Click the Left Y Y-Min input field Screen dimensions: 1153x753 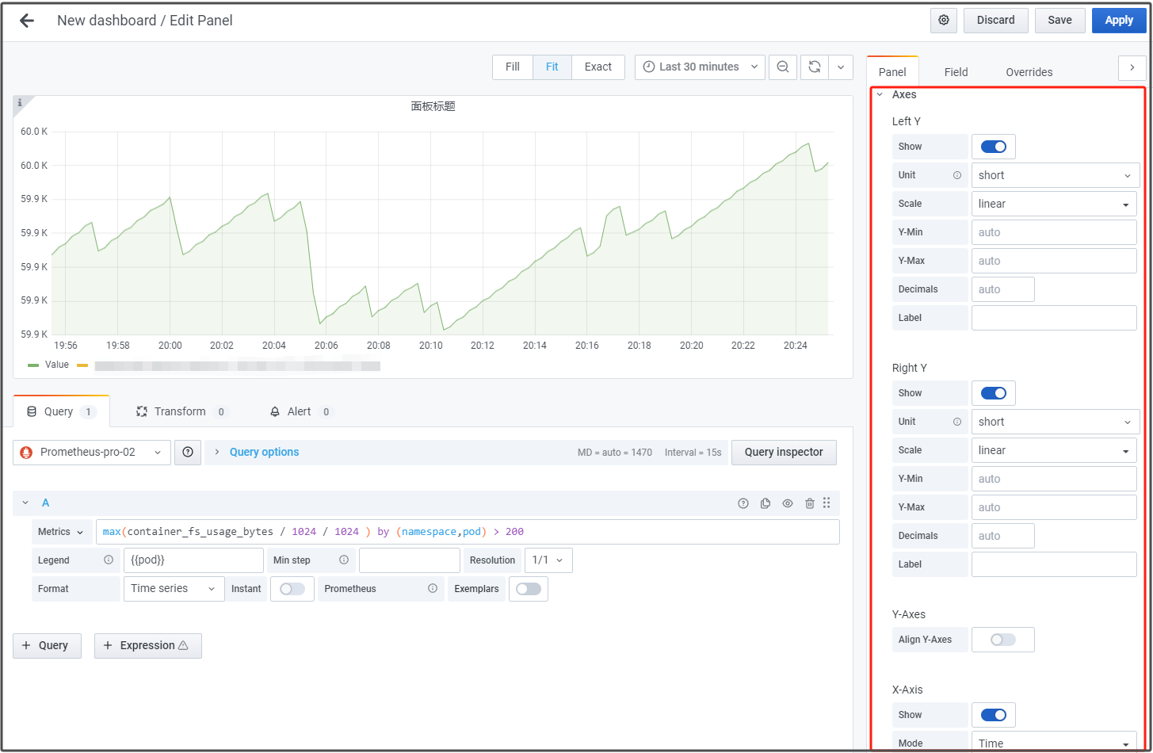click(x=1054, y=232)
